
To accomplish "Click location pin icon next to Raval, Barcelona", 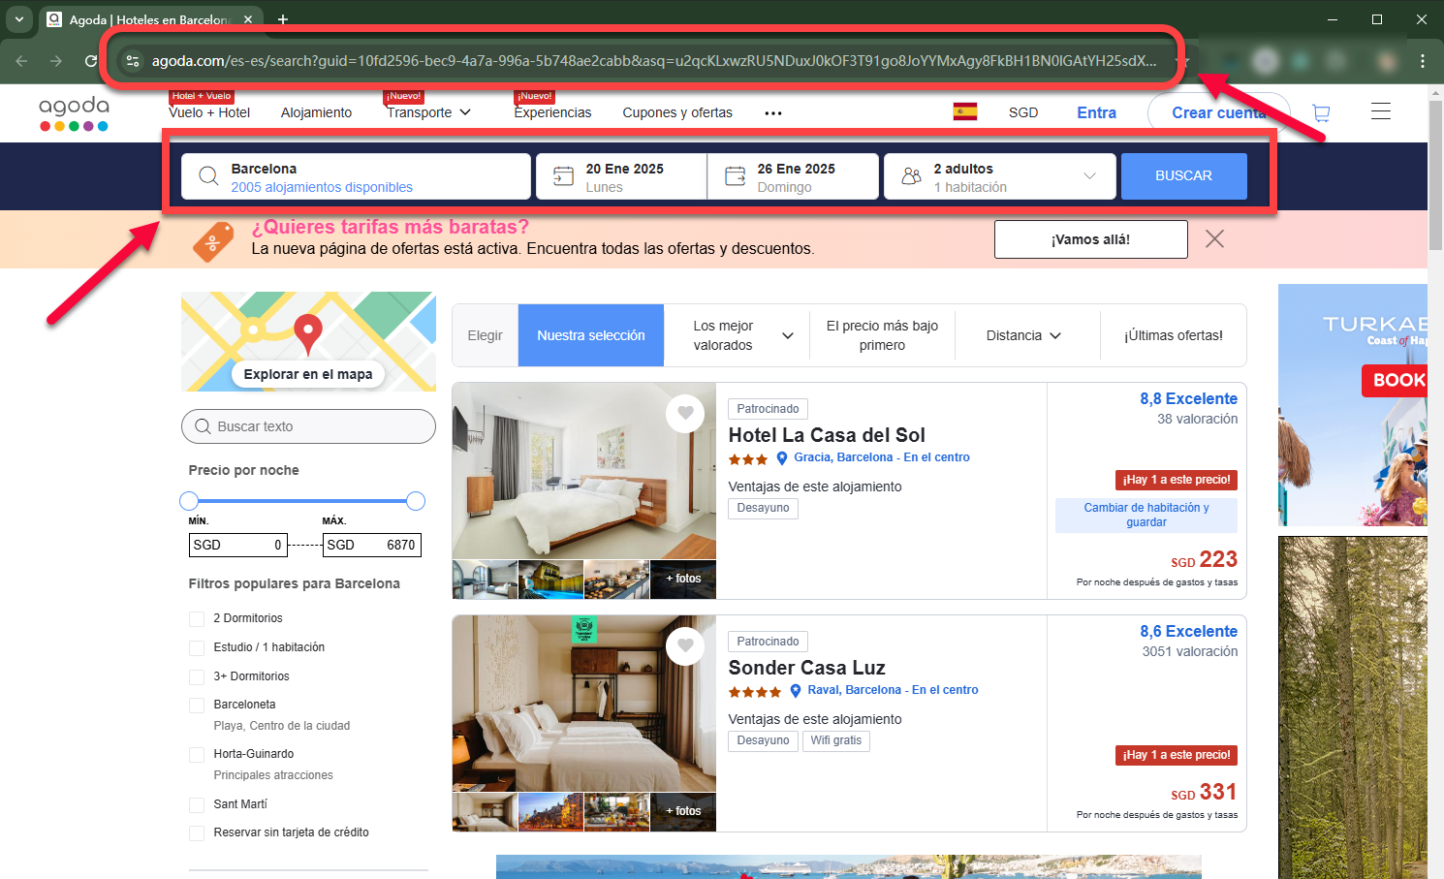I will pyautogui.click(x=796, y=691).
